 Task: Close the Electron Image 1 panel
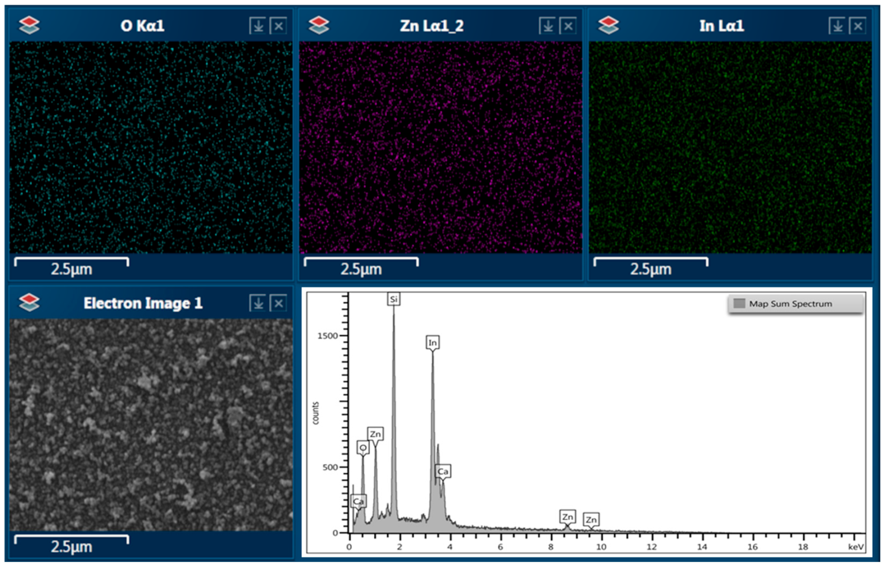click(278, 303)
